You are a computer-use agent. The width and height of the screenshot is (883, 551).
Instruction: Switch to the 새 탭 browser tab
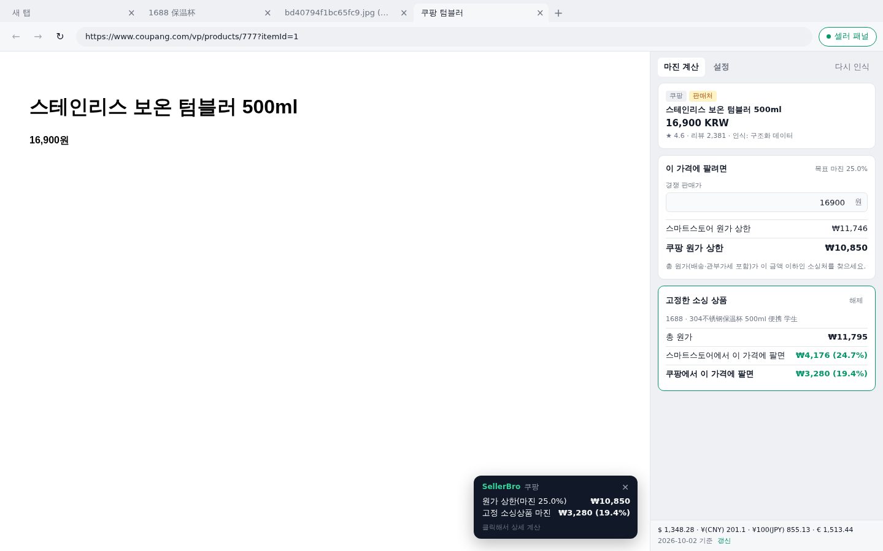73,13
